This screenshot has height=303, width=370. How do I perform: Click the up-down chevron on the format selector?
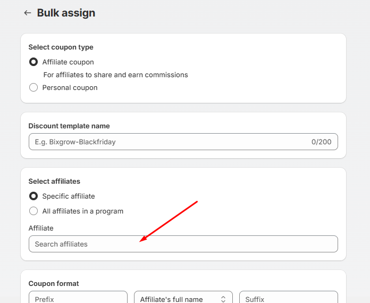(223, 299)
